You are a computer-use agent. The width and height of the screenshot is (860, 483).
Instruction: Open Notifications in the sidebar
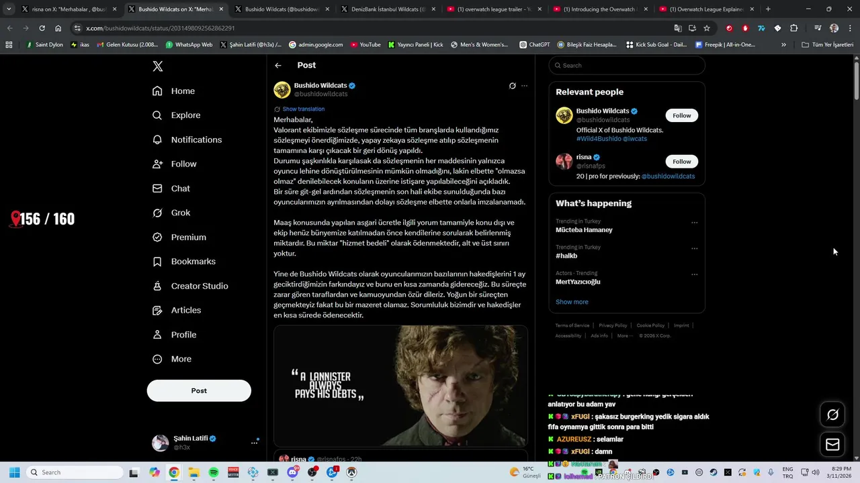[187, 140]
